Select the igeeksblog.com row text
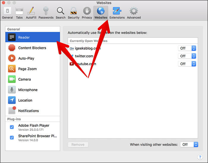 pyautogui.click(x=88, y=48)
